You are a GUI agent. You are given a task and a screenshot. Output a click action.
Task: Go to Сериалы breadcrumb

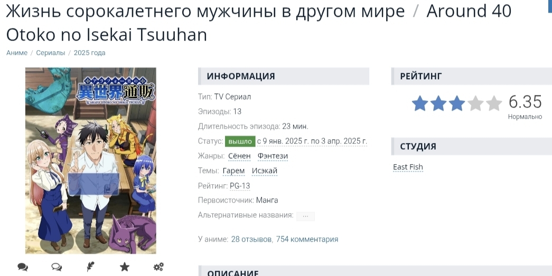[x=51, y=53]
